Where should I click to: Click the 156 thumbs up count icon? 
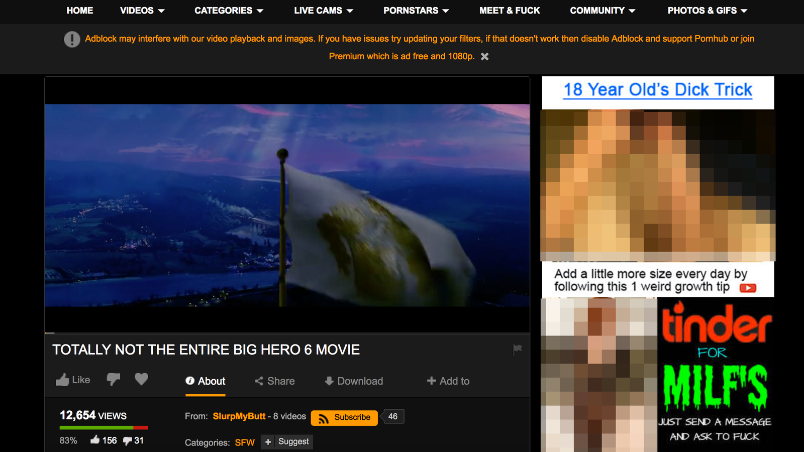[x=95, y=440]
